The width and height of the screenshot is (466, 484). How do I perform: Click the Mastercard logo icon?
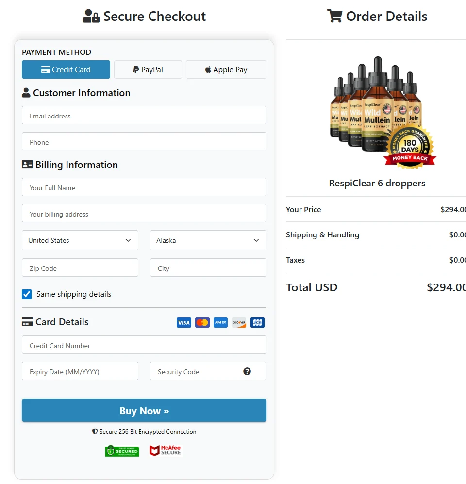pos(202,322)
